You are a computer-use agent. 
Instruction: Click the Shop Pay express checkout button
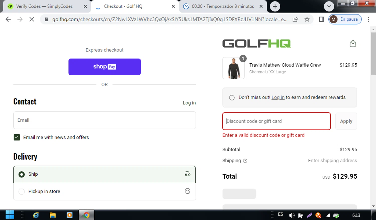[105, 67]
